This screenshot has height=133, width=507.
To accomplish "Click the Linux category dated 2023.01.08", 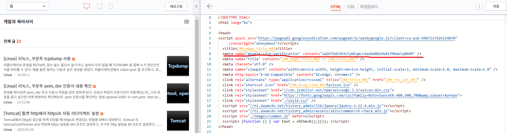I will [8, 129].
